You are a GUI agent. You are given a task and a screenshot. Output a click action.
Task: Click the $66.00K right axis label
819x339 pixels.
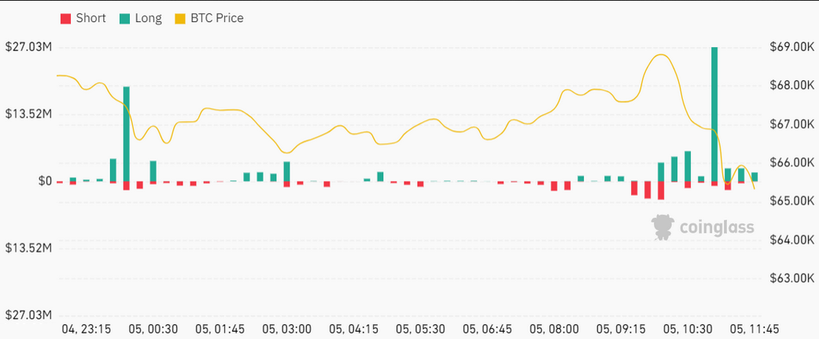point(791,163)
